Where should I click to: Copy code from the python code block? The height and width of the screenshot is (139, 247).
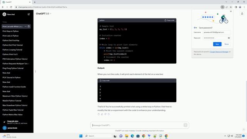tap(169, 20)
